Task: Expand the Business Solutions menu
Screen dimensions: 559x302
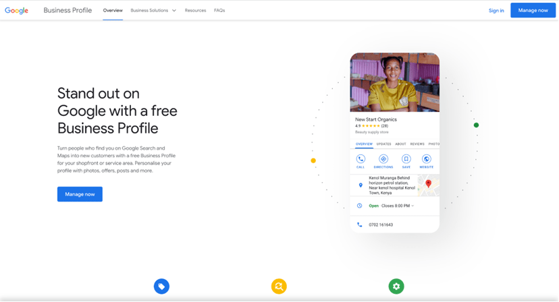Action: tap(153, 10)
